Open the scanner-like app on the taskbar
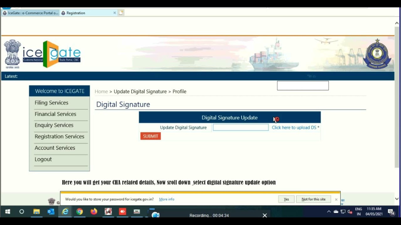The width and height of the screenshot is (401, 225). click(137, 212)
